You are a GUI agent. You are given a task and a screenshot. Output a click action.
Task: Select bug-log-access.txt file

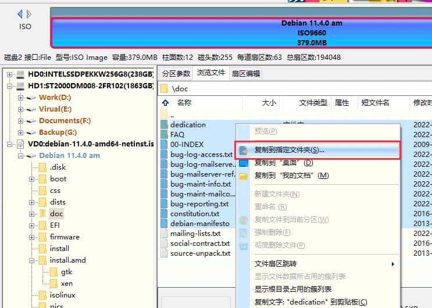(x=201, y=155)
